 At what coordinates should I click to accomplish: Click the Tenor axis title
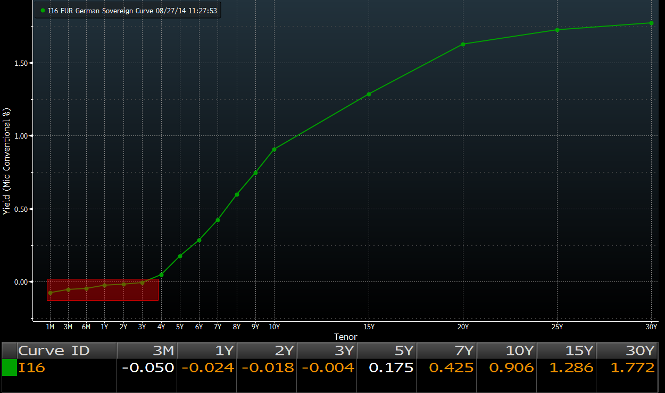[345, 337]
